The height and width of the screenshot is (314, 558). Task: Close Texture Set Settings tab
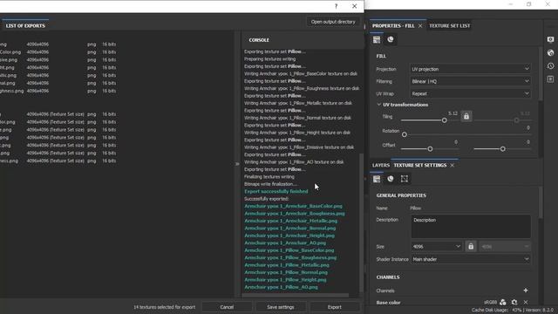tap(453, 166)
